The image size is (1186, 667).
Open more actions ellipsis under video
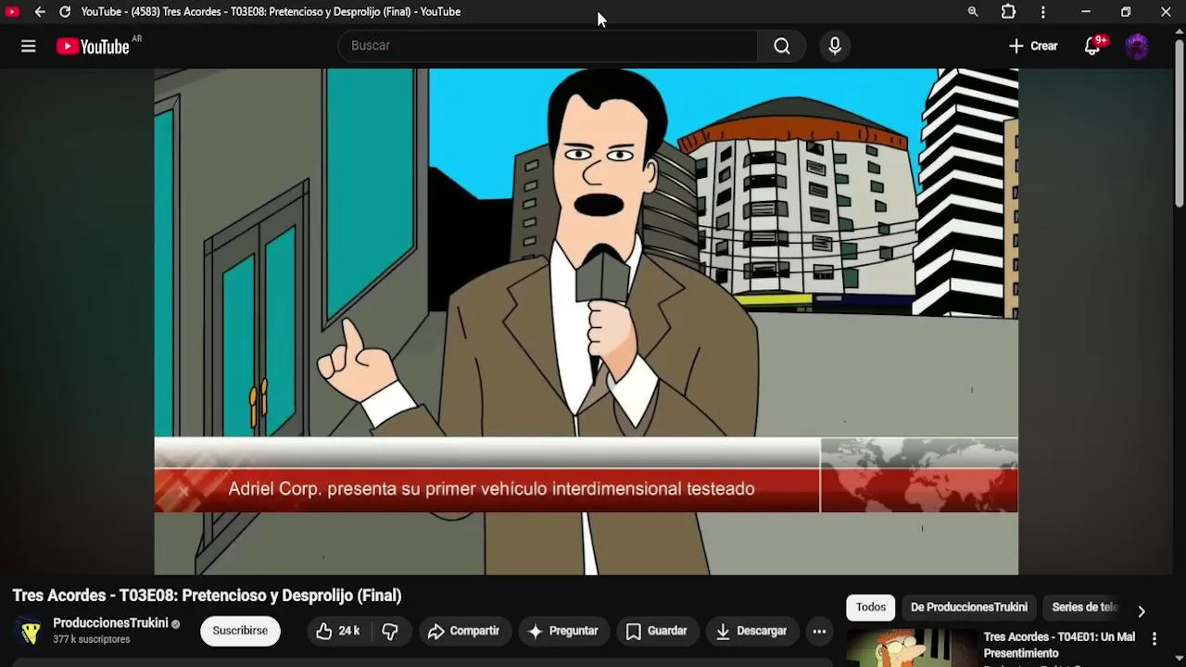(x=819, y=631)
